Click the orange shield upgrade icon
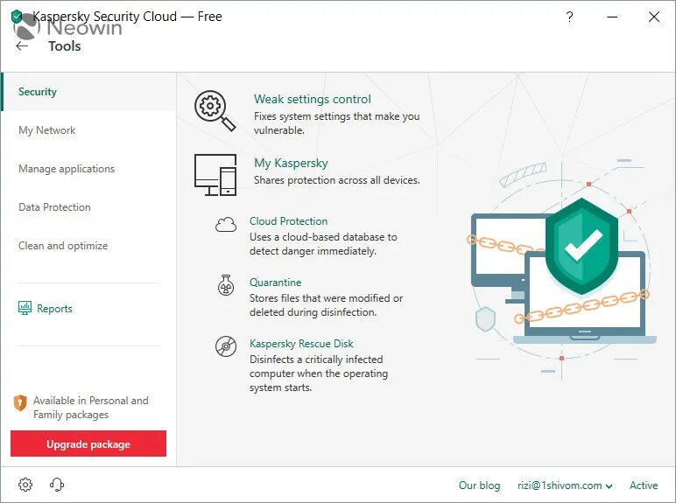676x503 pixels. [20, 403]
